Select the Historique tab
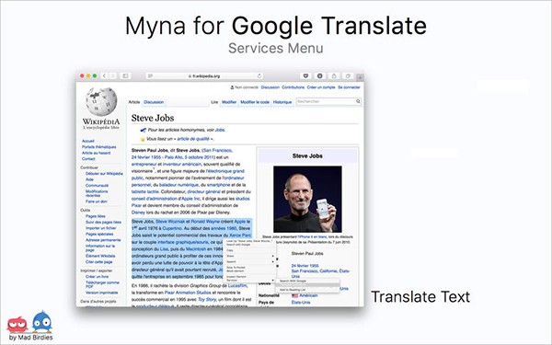The height and width of the screenshot is (345, 552). click(282, 102)
